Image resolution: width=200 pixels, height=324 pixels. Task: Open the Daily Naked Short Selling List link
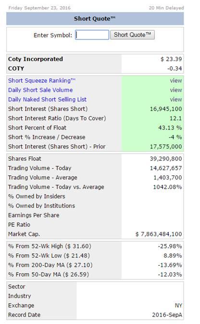[x=47, y=99]
